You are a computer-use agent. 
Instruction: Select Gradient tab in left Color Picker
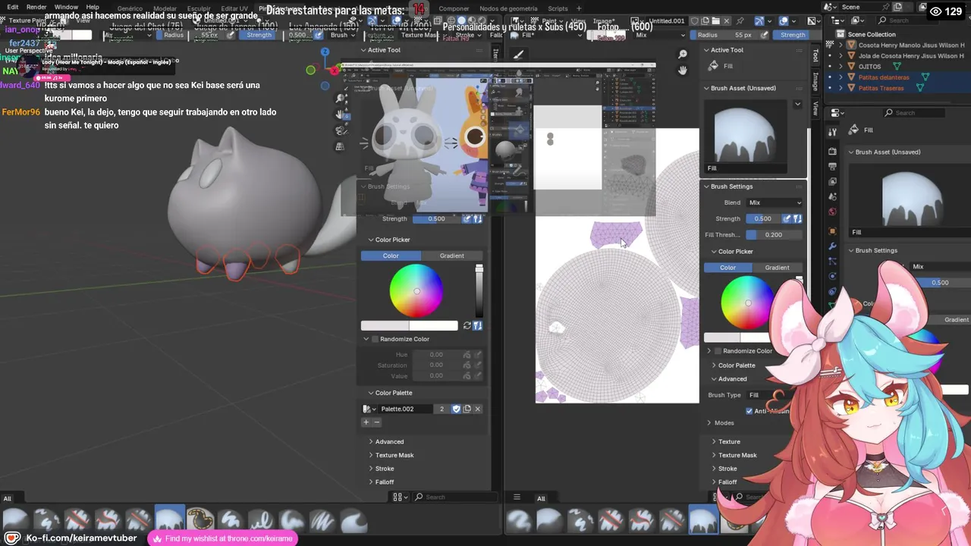(451, 256)
